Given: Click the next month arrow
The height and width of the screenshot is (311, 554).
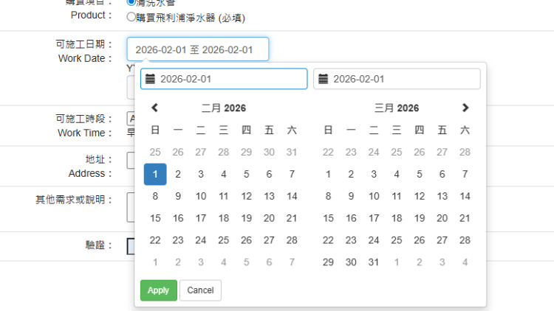Looking at the screenshot, I should [465, 108].
